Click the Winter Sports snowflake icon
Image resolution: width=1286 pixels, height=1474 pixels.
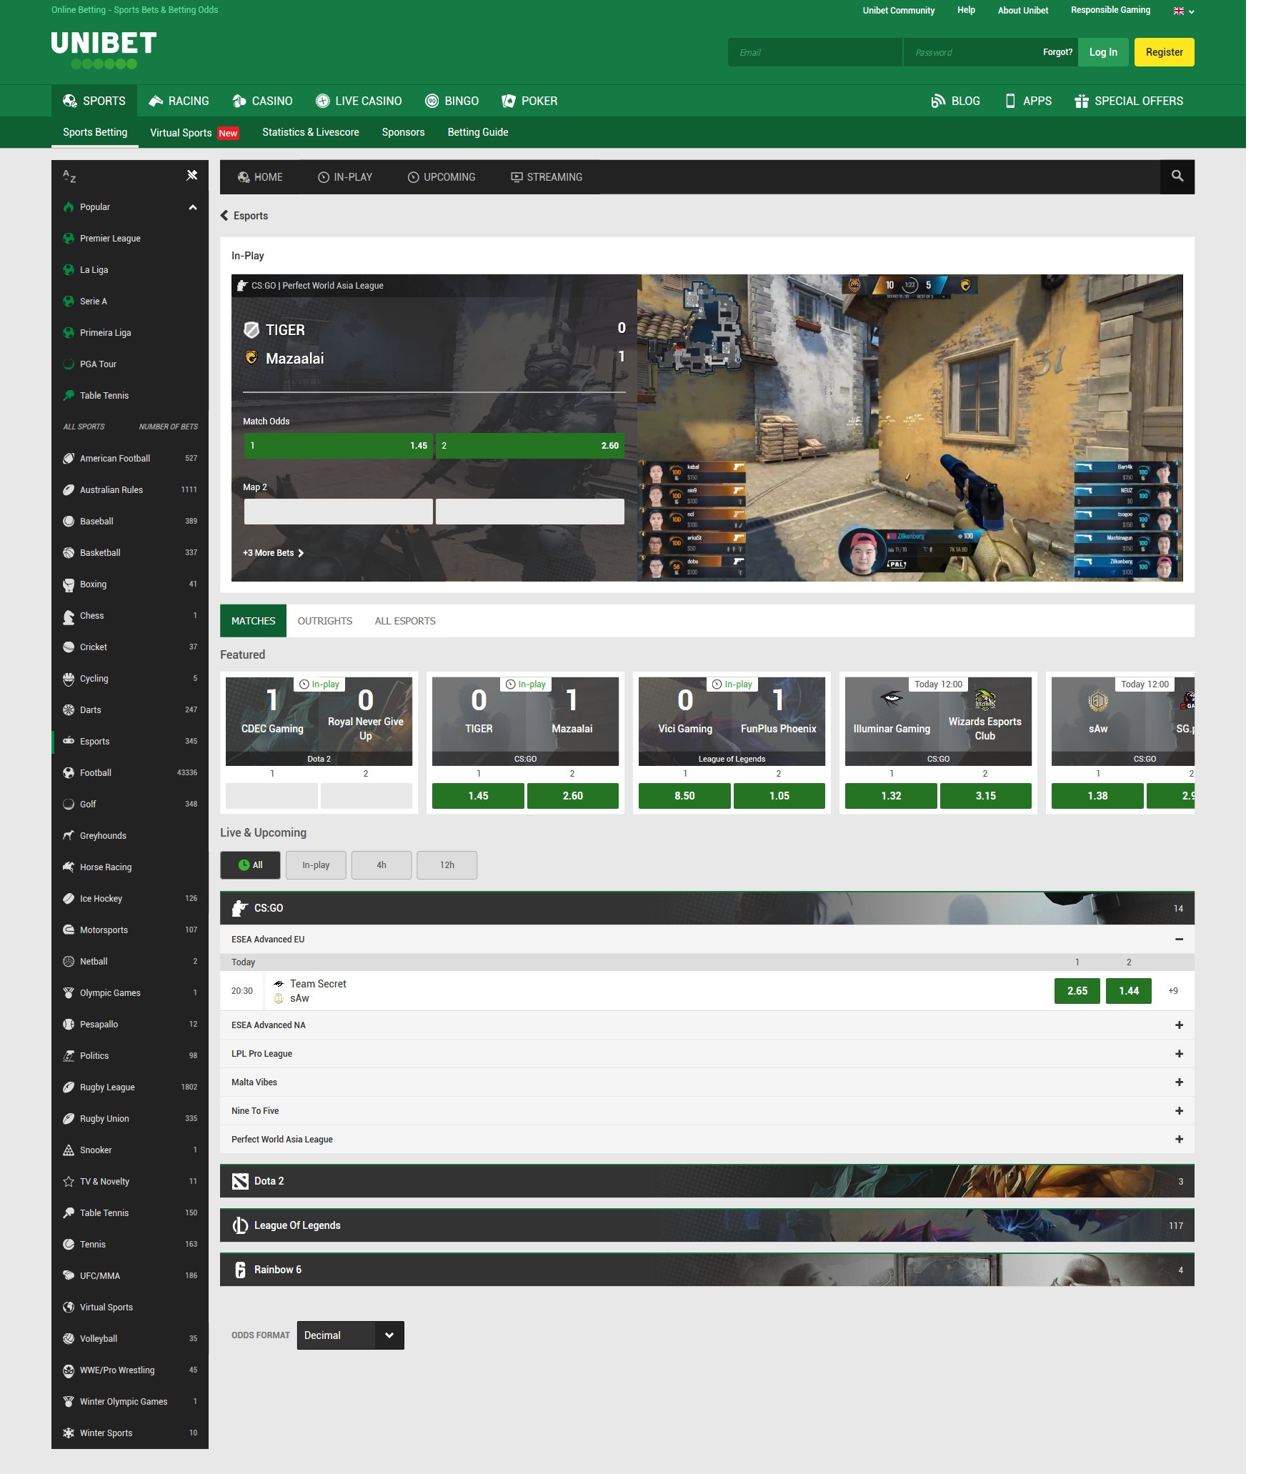click(x=68, y=1433)
